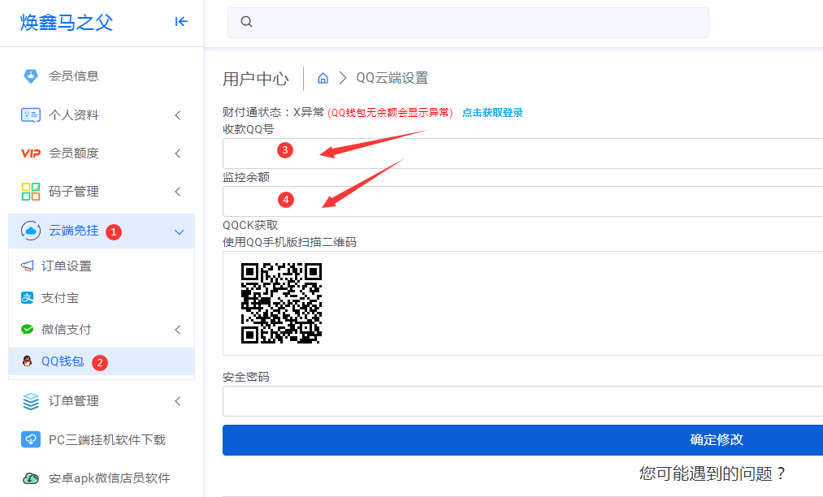Click the 订单管理 layers icon
Image resolution: width=823 pixels, height=497 pixels.
30,401
